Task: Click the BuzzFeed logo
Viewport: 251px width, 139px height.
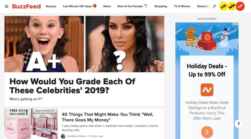Action: (x=26, y=6)
